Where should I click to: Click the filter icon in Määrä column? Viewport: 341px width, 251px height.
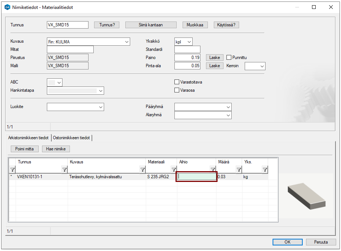pos(239,170)
